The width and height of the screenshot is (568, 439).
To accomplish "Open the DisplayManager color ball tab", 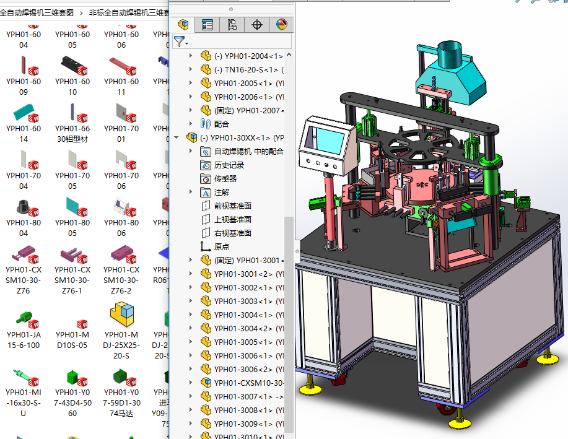I will pos(282,25).
